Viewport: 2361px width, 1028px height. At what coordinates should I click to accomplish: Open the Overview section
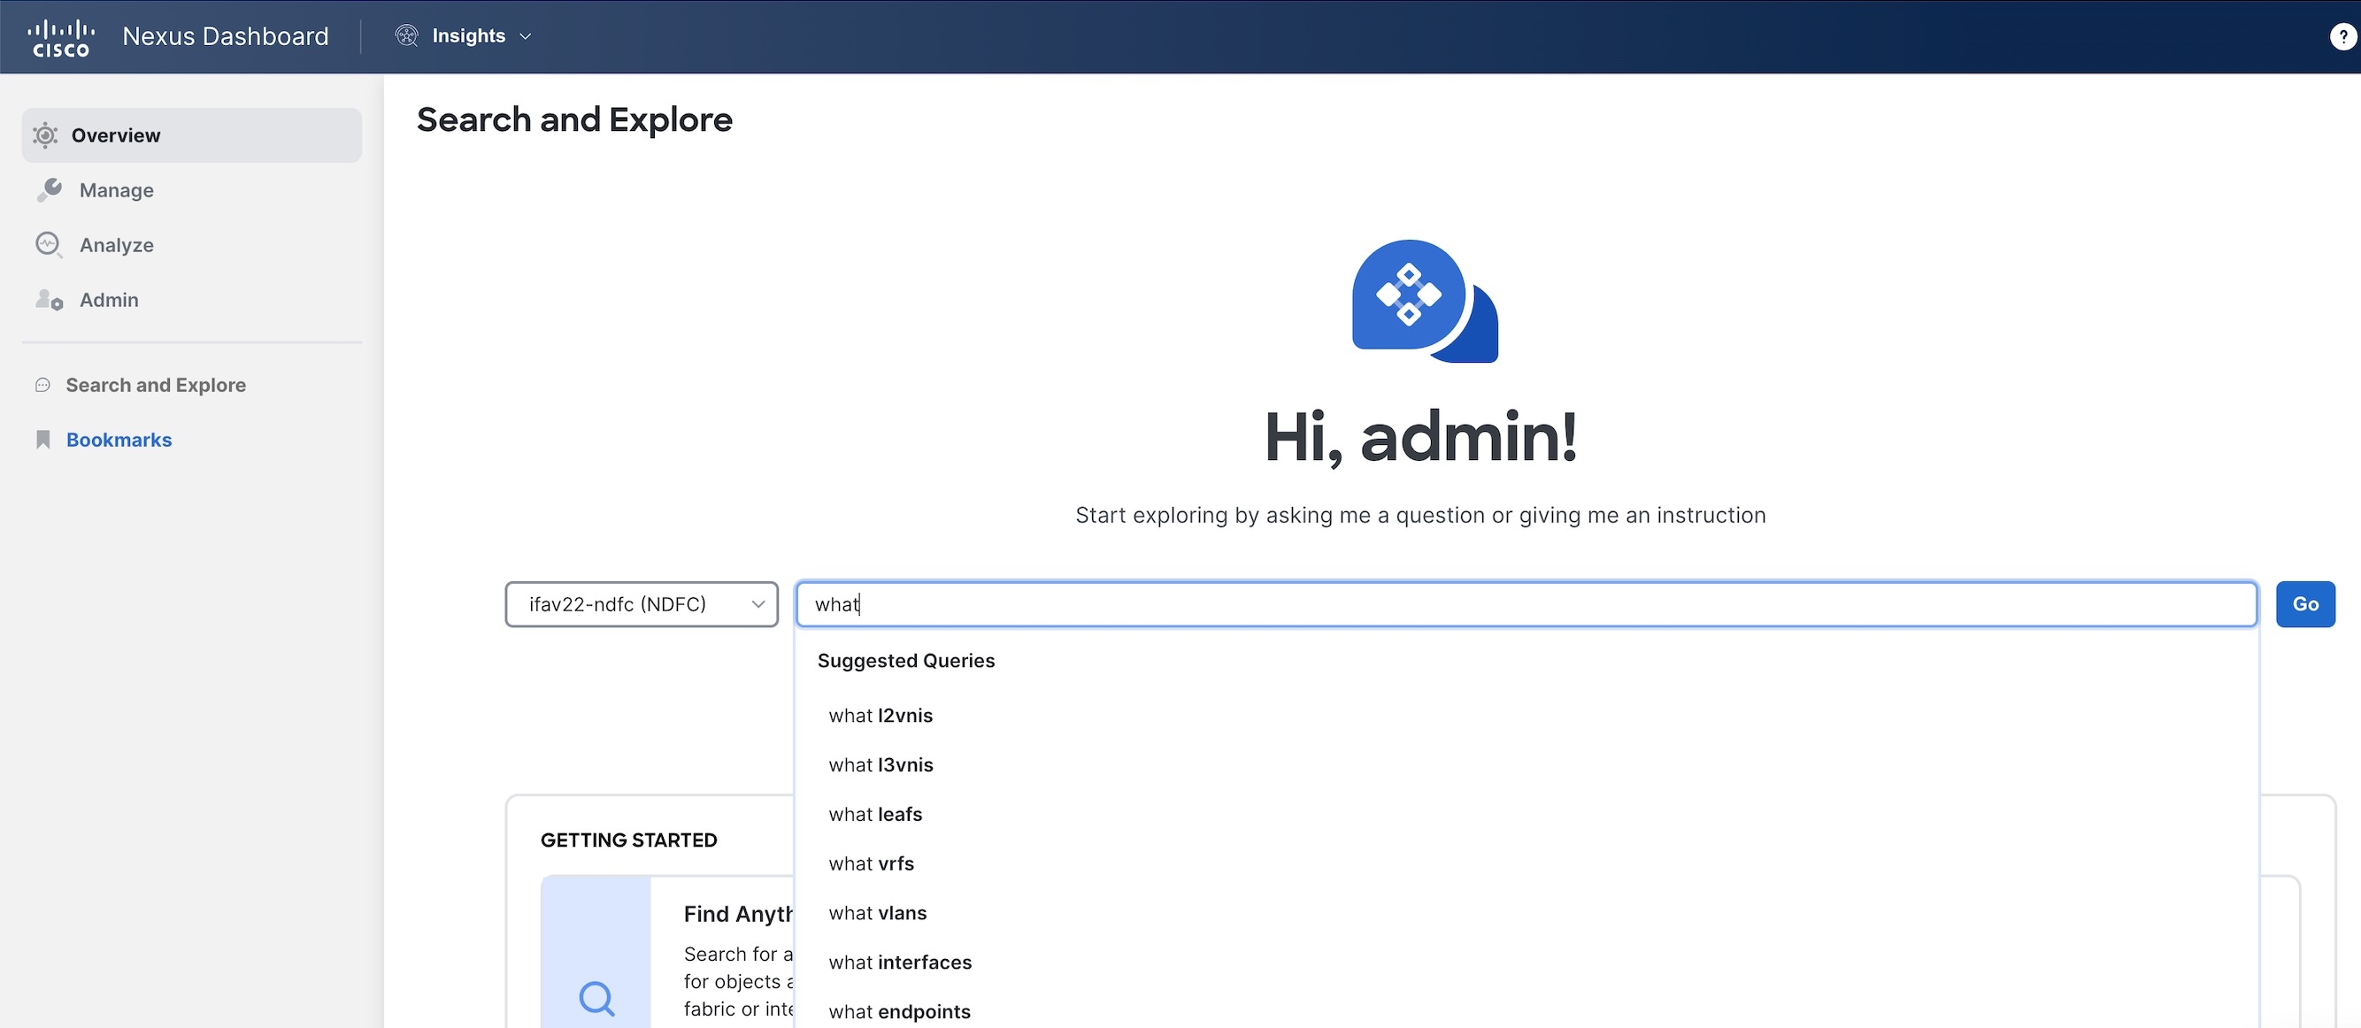click(191, 135)
